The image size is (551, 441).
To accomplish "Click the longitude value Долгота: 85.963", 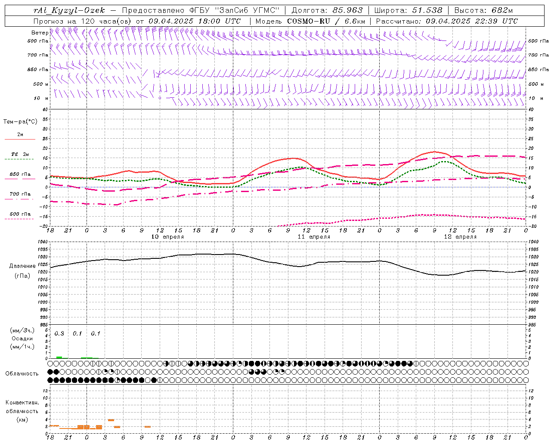I will pos(327,10).
